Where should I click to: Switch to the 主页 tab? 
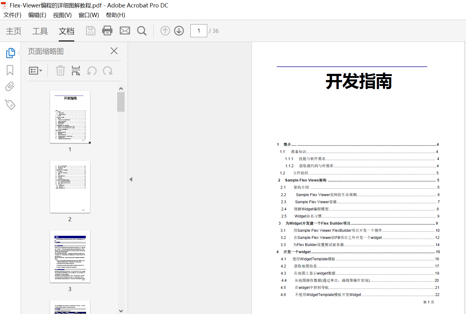(x=14, y=31)
